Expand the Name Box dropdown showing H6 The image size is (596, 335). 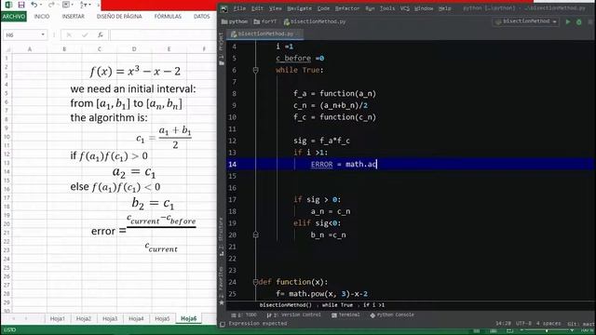pyautogui.click(x=43, y=35)
